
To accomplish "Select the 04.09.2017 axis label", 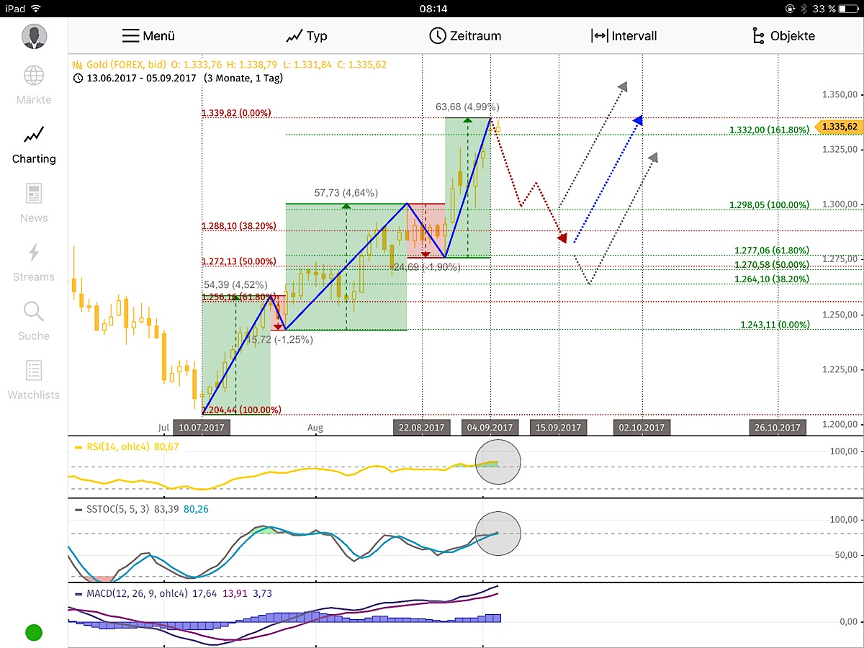I will [x=490, y=427].
